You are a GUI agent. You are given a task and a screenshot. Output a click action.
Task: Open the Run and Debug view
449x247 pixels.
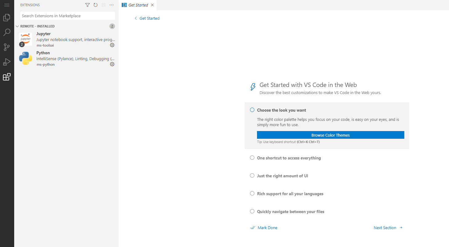7,62
